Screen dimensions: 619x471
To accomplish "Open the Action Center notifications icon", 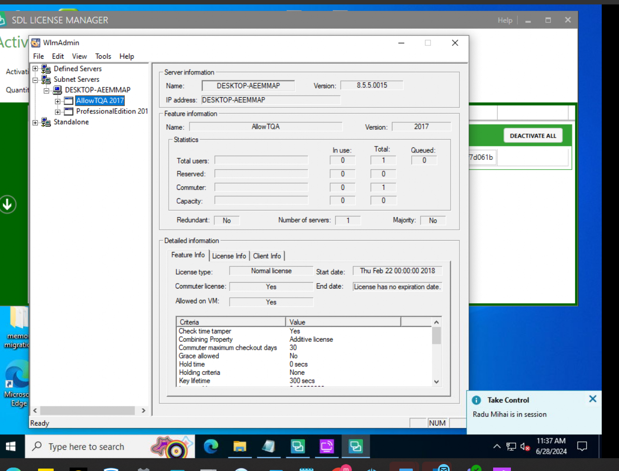I will tap(582, 446).
